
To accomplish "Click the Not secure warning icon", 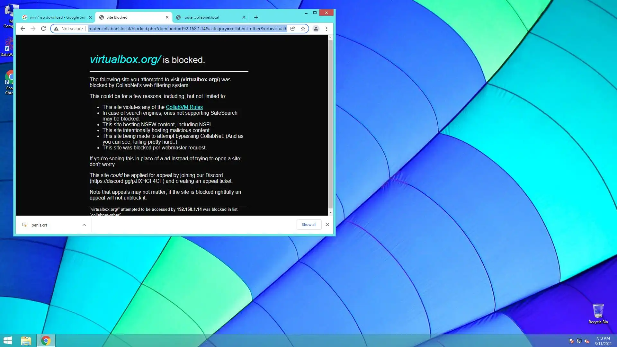I will [56, 29].
